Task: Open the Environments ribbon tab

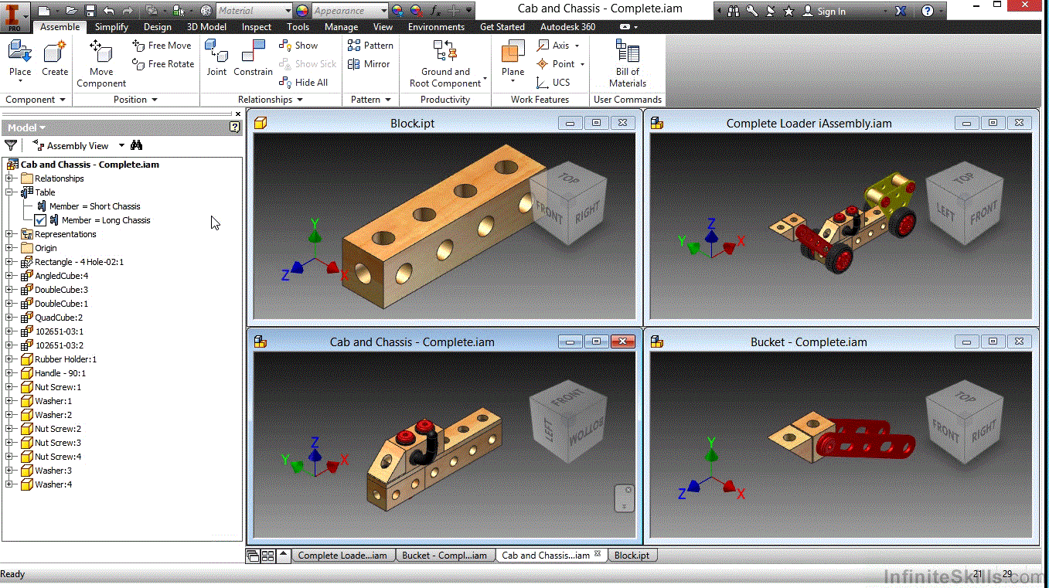Action: pyautogui.click(x=436, y=27)
